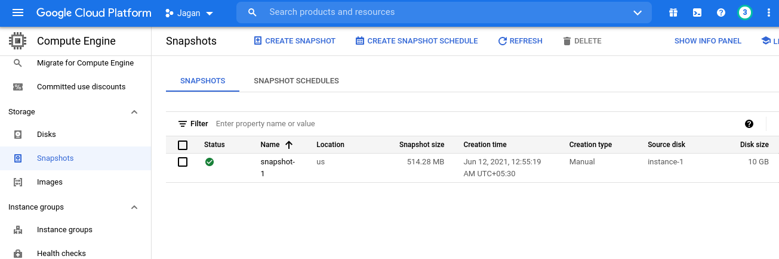Screen dimensions: 779x259
Task: Sort by the Name column header
Action: (270, 145)
